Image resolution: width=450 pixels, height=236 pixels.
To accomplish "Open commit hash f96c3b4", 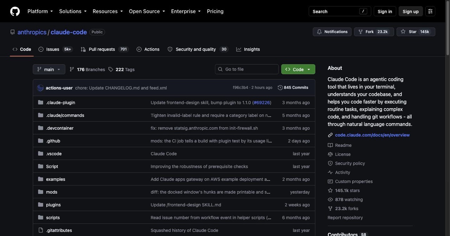I will point(240,88).
